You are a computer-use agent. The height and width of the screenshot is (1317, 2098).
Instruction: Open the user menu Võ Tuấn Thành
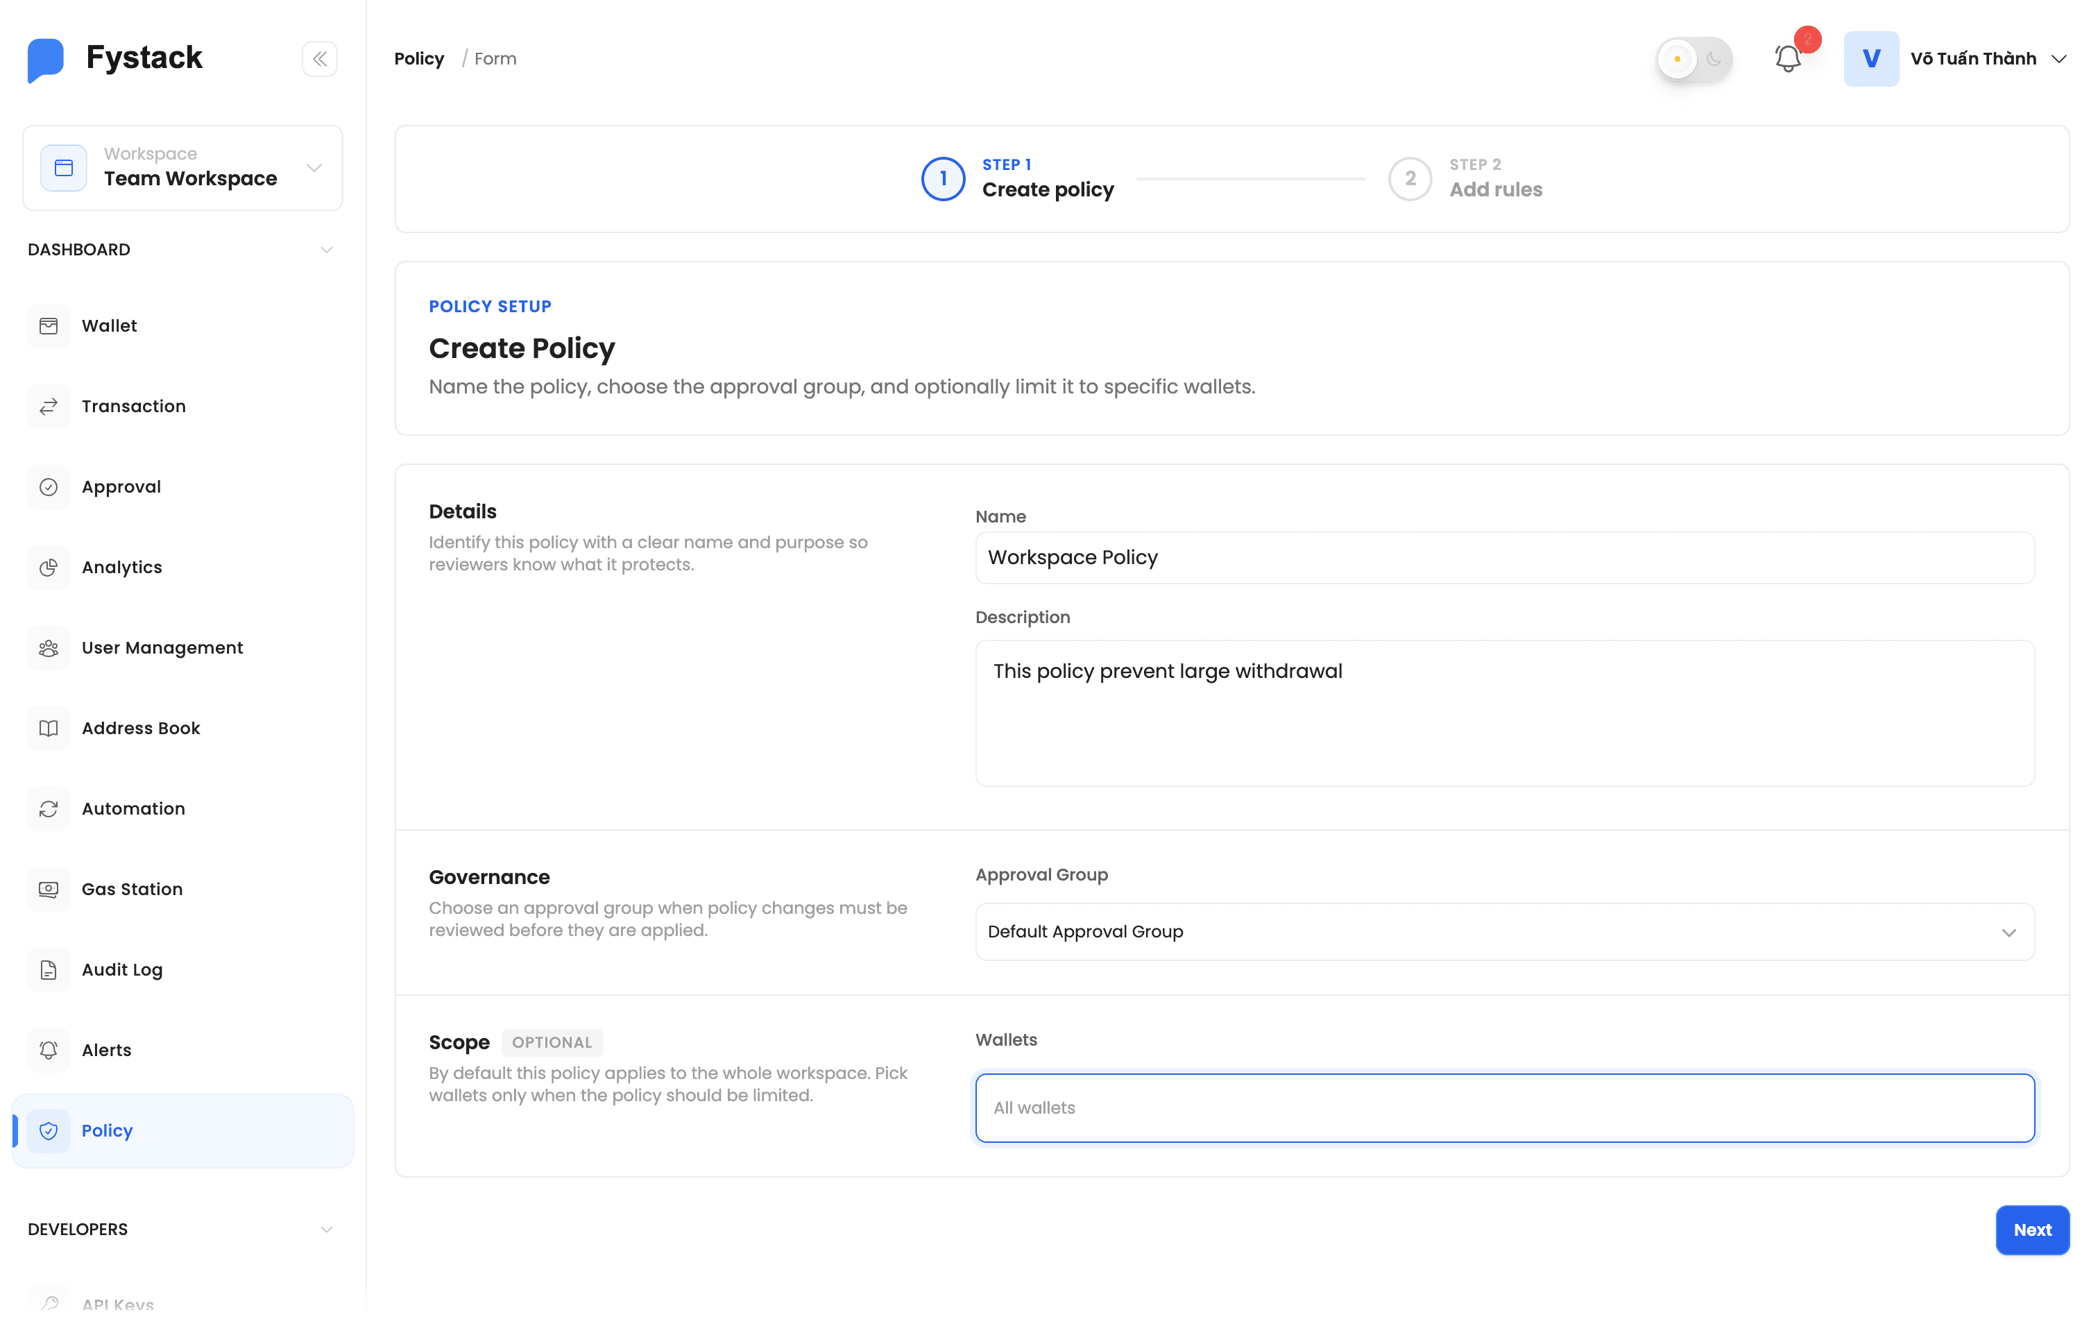[x=1989, y=58]
